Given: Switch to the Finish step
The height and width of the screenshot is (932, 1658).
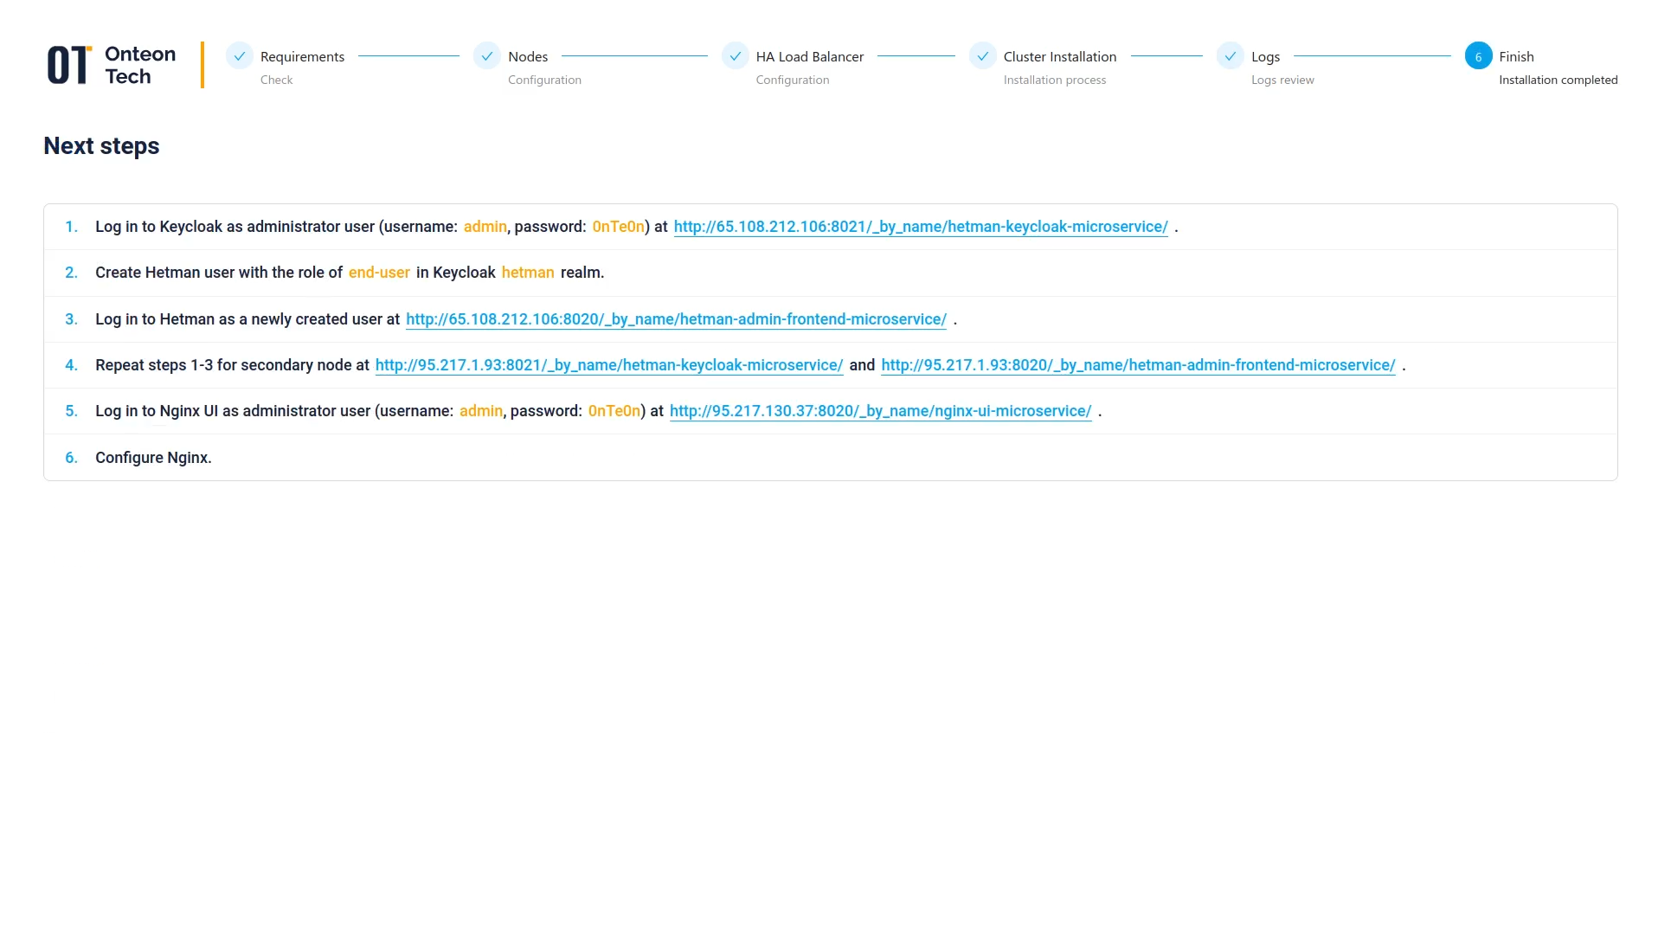Looking at the screenshot, I should (x=1516, y=56).
